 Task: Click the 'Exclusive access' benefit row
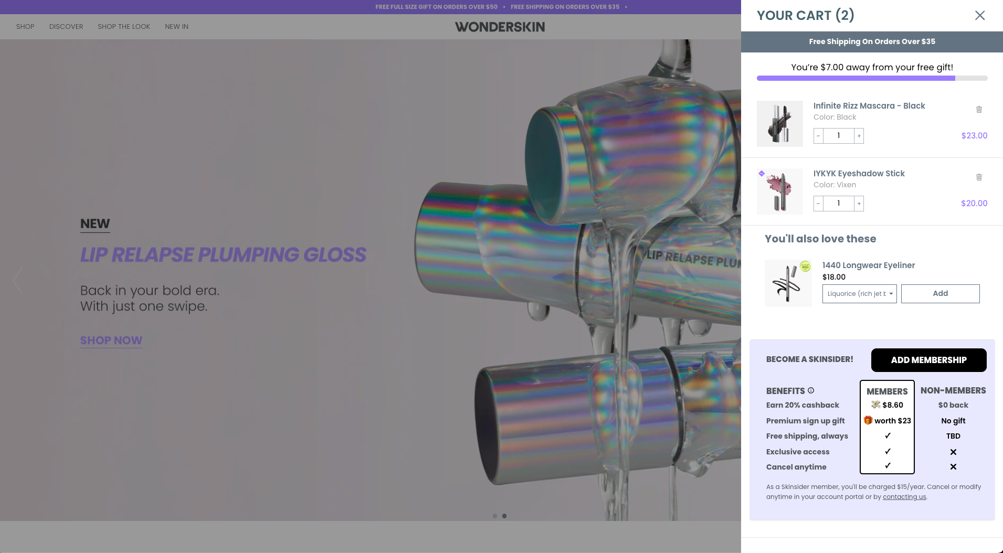[x=798, y=452]
